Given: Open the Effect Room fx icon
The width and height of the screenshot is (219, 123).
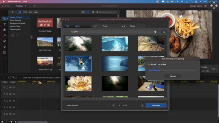Looking at the screenshot, I should click(x=5, y=35).
